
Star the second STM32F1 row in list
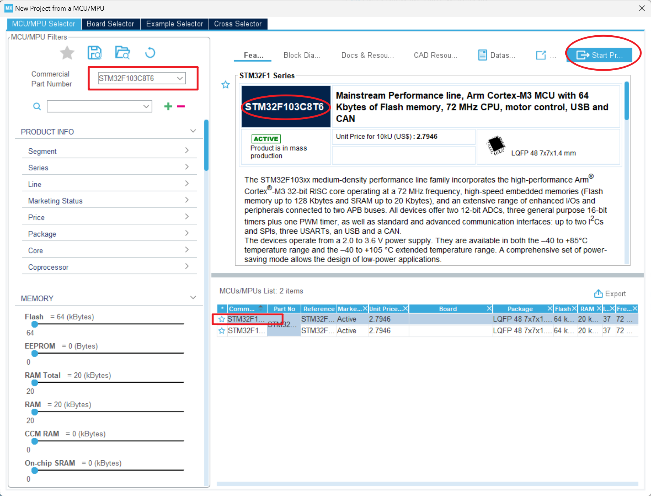point(222,331)
